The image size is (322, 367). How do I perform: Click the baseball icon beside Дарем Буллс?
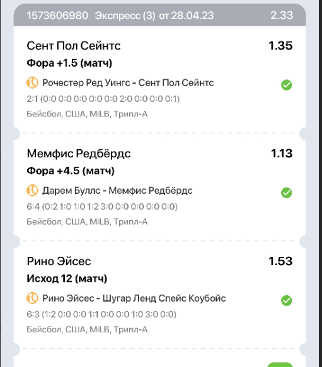point(32,191)
